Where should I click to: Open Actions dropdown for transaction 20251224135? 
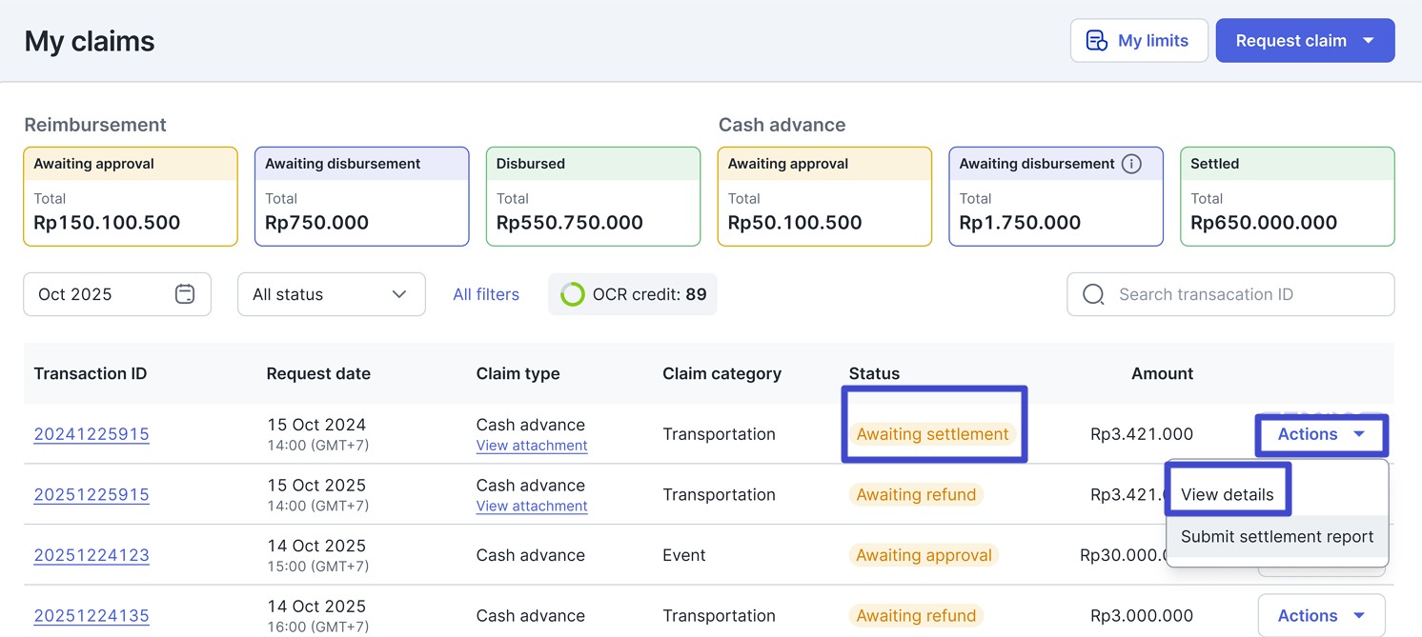tap(1320, 616)
